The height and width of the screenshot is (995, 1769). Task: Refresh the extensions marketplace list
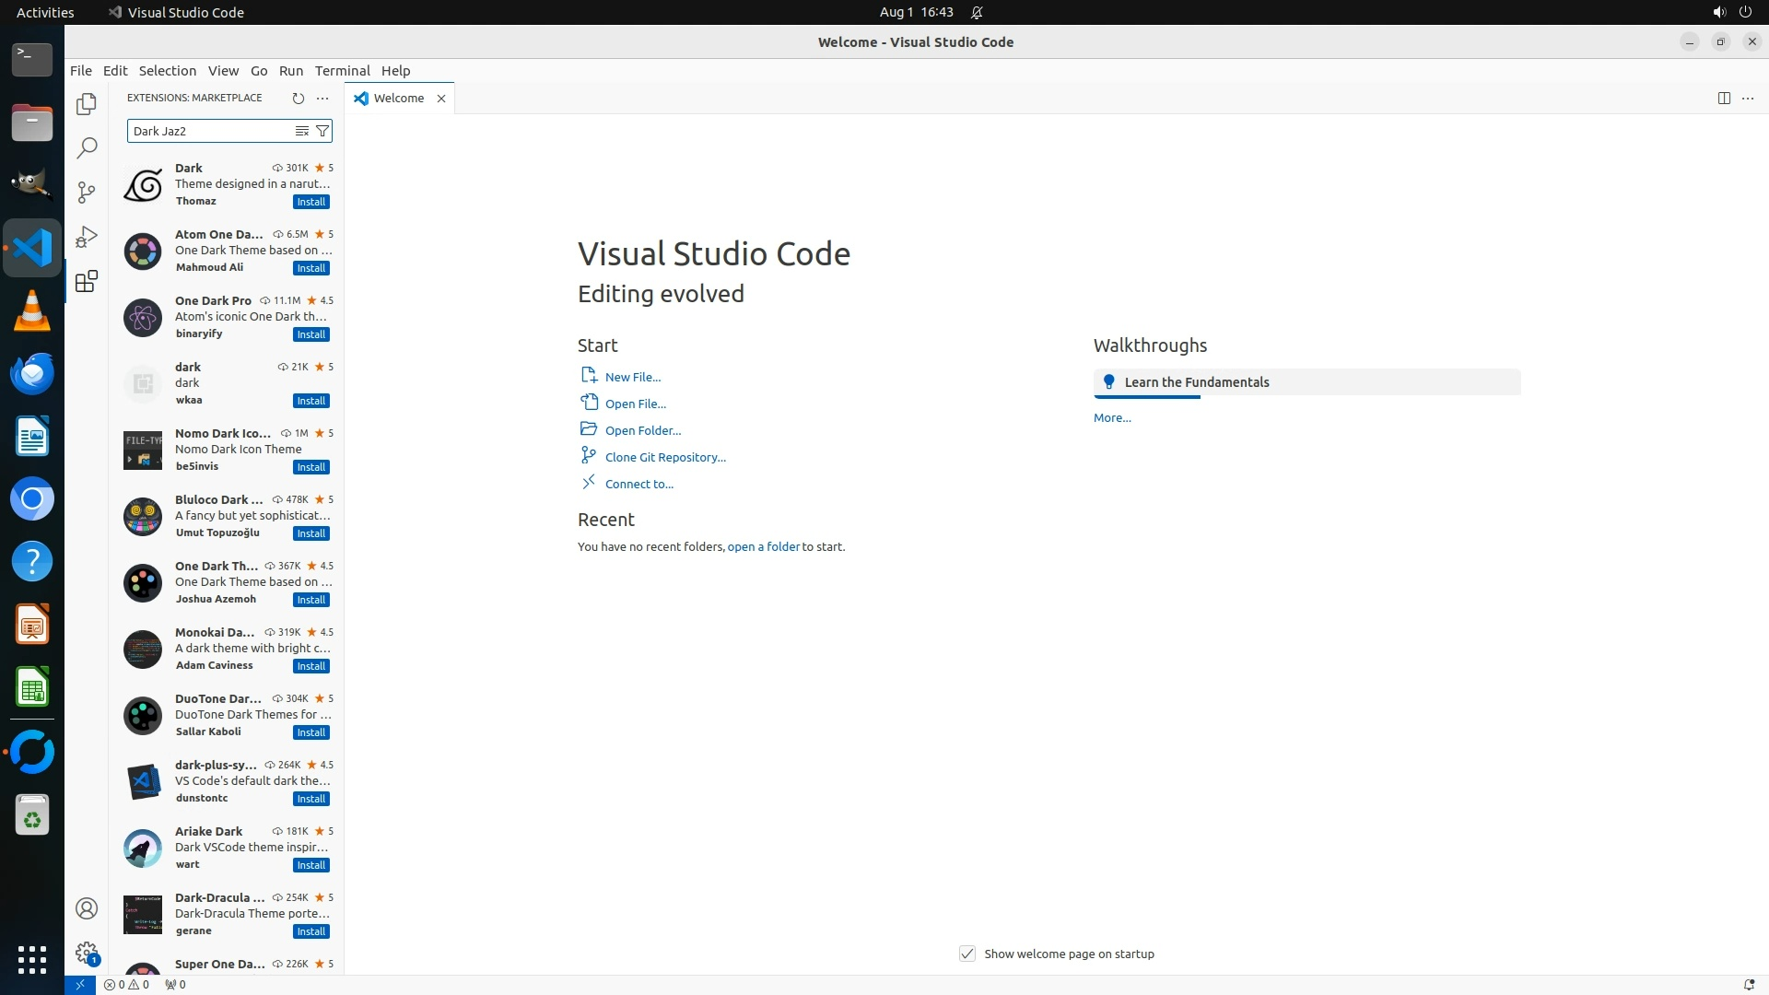click(298, 98)
